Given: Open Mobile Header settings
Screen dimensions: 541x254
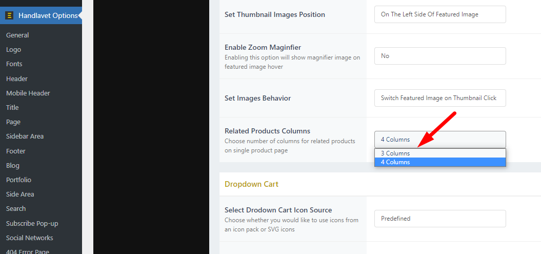Looking at the screenshot, I should (x=28, y=93).
